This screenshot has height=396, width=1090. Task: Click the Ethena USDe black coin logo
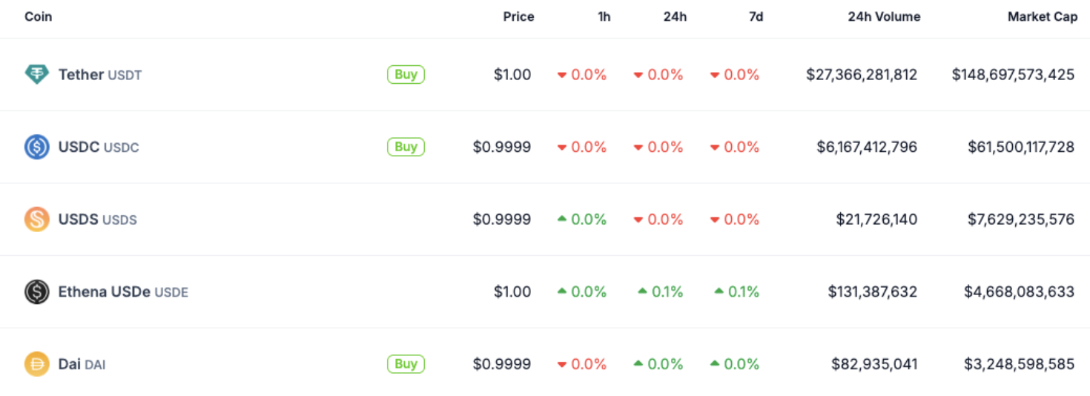[x=37, y=292]
